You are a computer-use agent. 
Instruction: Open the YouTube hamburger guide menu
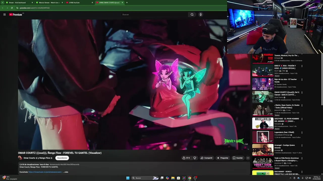click(5, 15)
